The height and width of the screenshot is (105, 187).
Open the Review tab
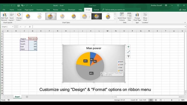pos(56,10)
